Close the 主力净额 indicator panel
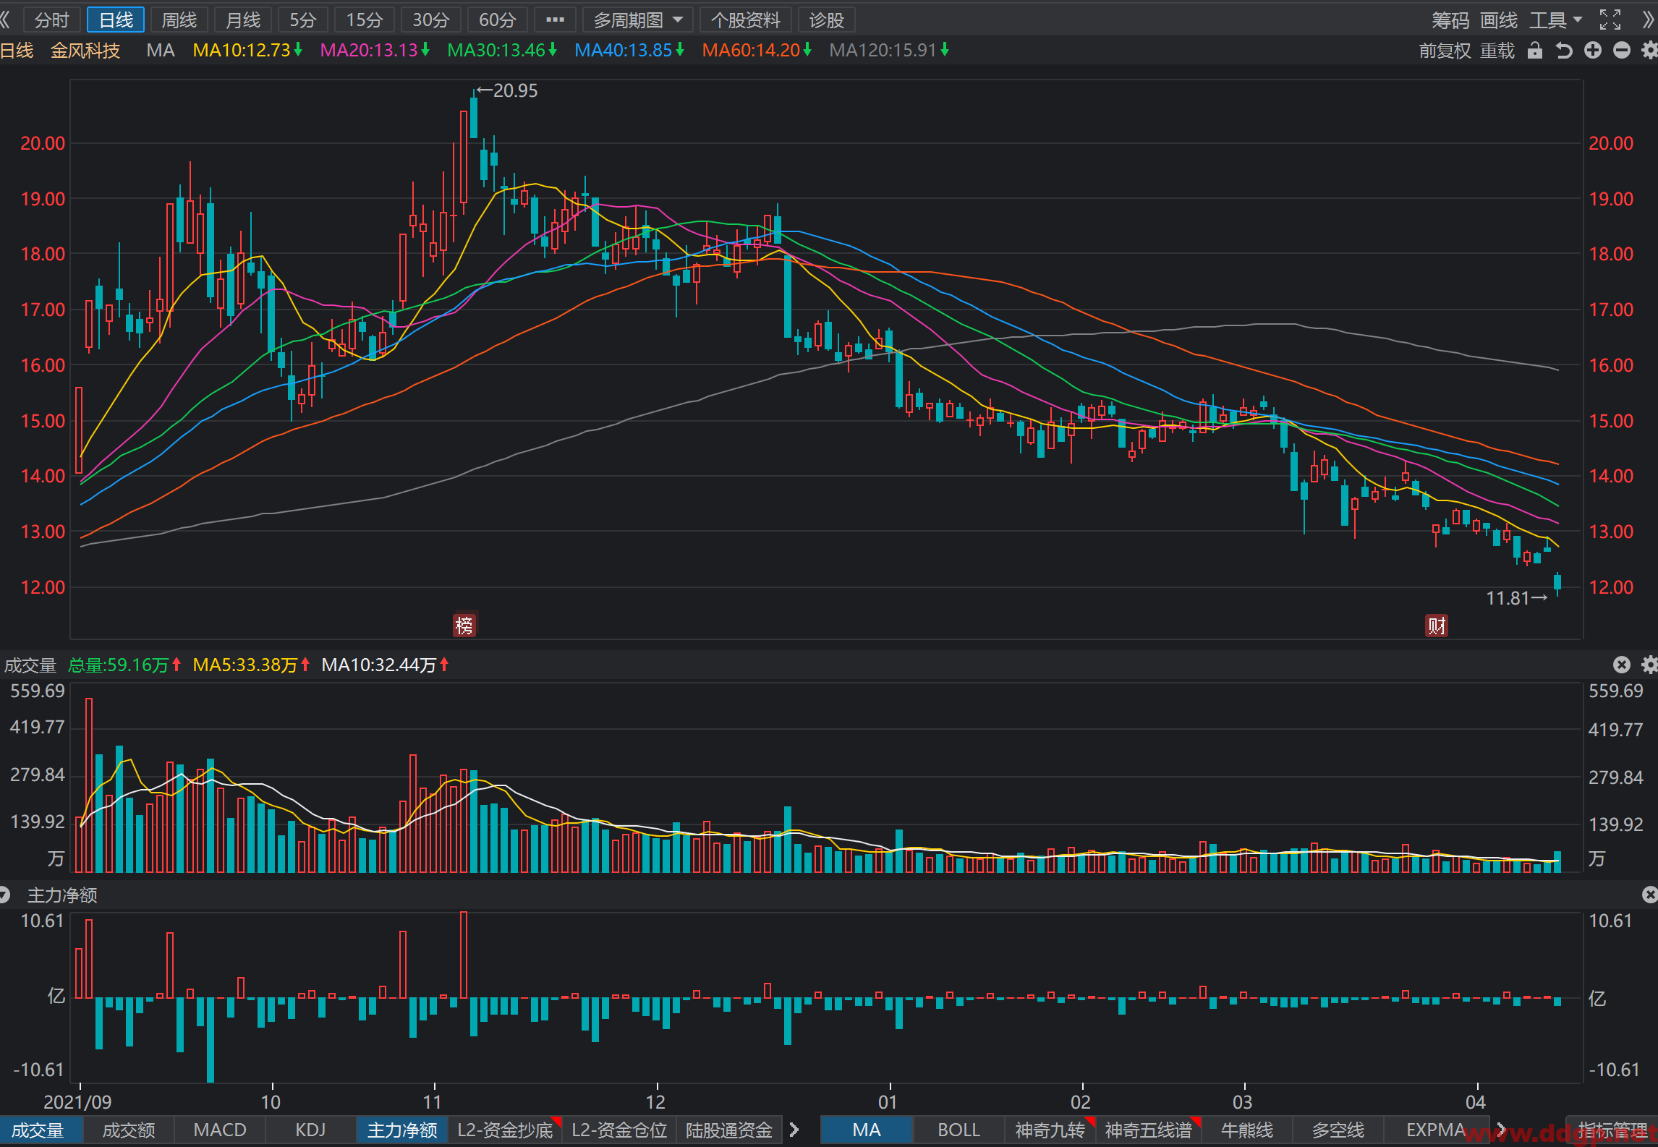Screen dimensions: 1658x1147 (1650, 895)
